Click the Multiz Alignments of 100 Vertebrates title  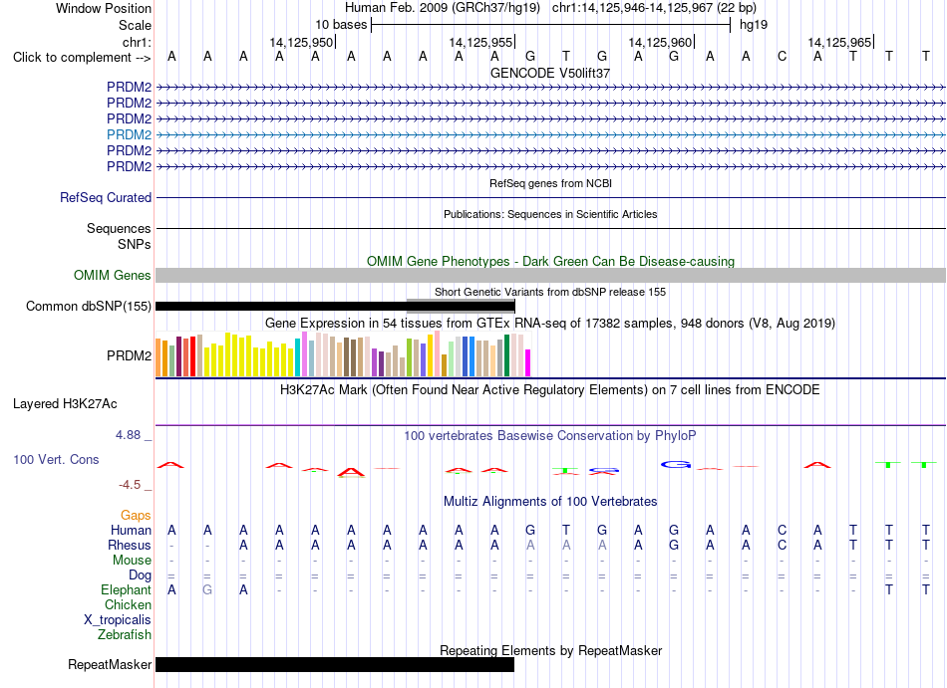(x=550, y=501)
